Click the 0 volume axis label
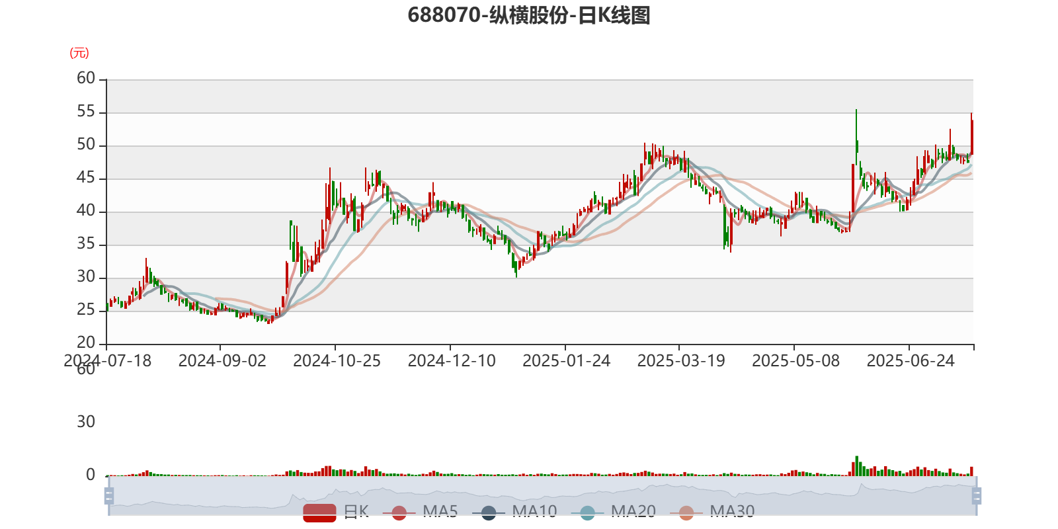1058x529 pixels. [91, 475]
